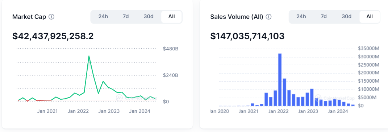
Task: Click the $240B axis label
Action: coord(171,75)
